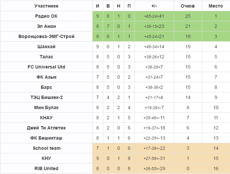Image resolution: width=230 pixels, height=174 pixels.
Task: Click the Очков column header
Action: (x=188, y=6)
